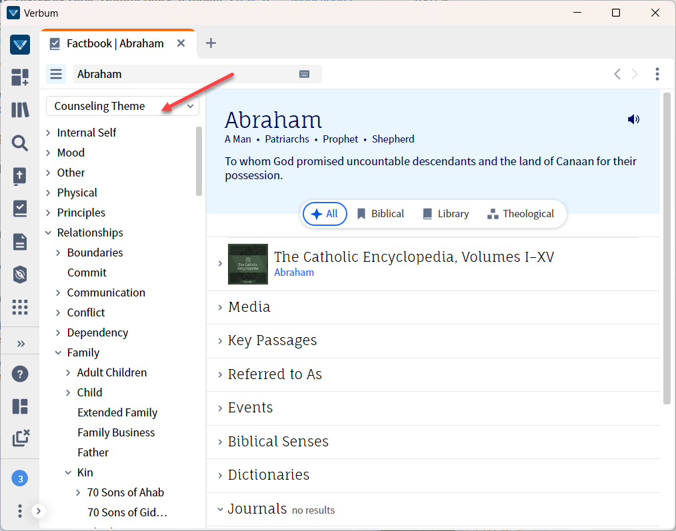
Task: Open the Documents page icon
Action: click(20, 242)
